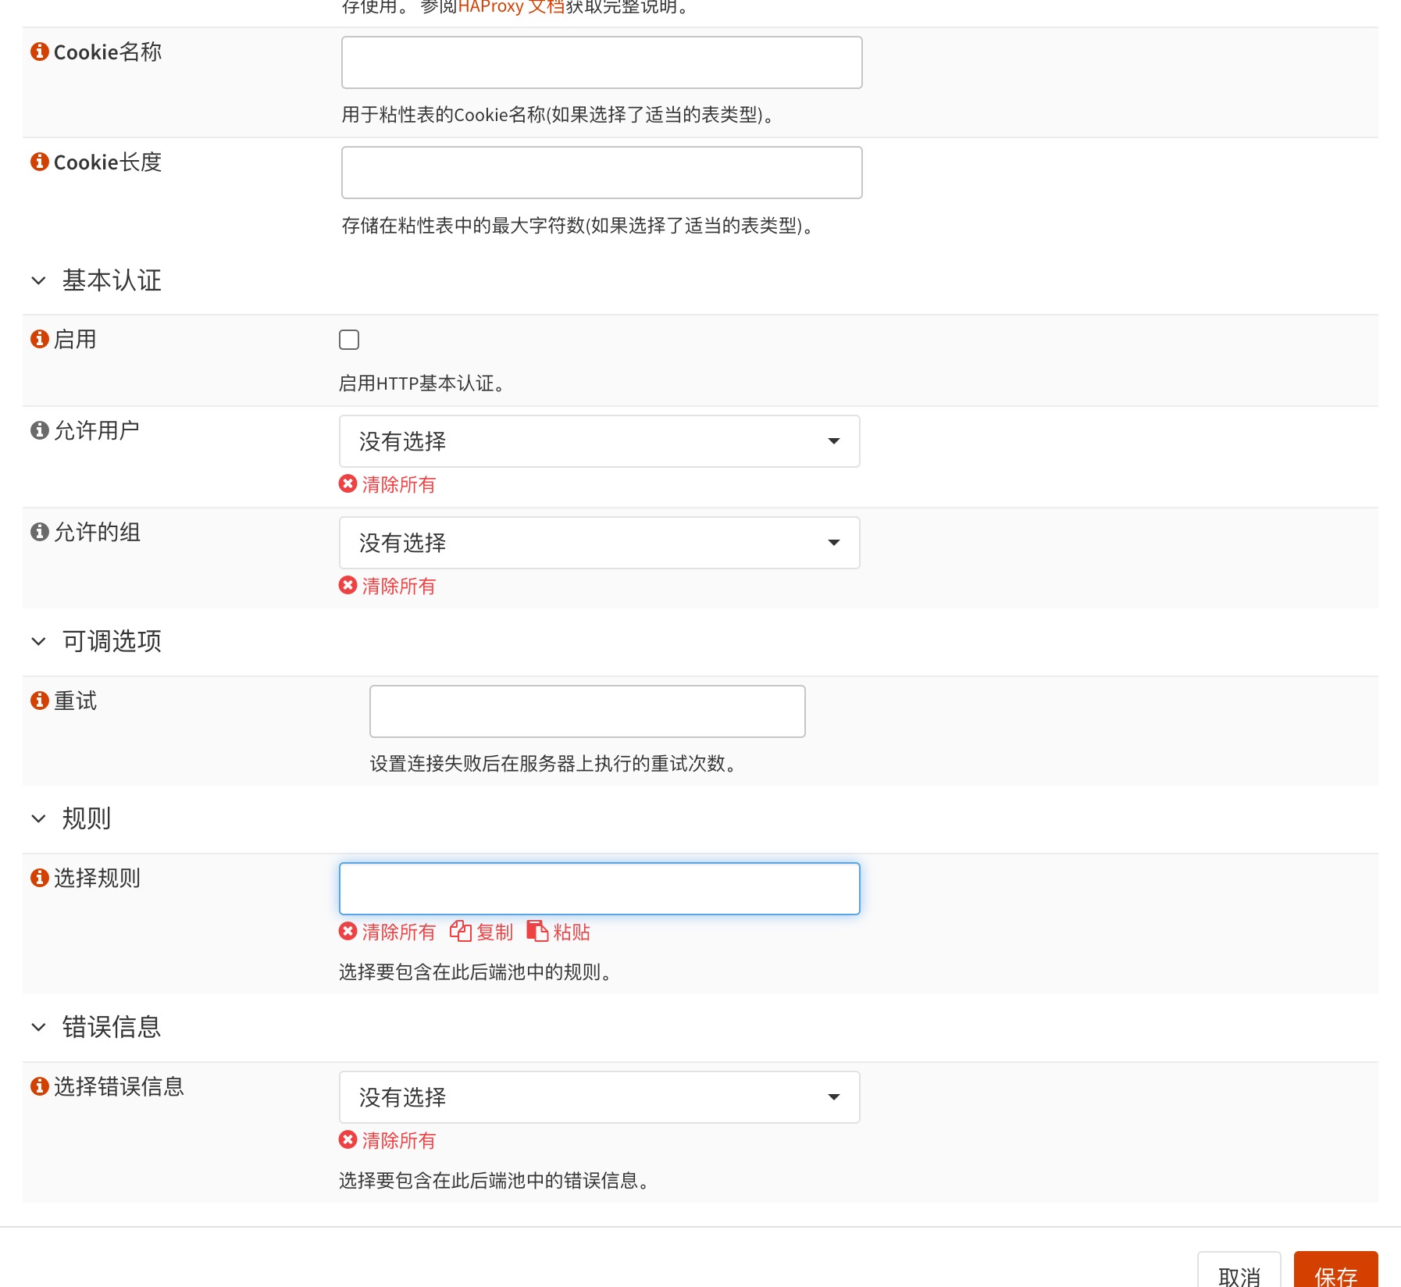Screen dimensions: 1401x1287
Task: Open the 允许的组 dropdown
Action: pos(599,543)
